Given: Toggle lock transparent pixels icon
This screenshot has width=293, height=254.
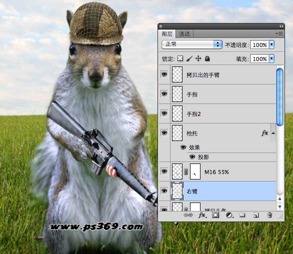Looking at the screenshot, I should (180, 58).
